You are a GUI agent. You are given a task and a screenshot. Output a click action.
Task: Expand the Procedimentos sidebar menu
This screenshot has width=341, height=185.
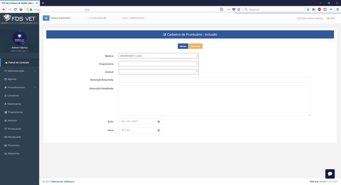click(19, 87)
